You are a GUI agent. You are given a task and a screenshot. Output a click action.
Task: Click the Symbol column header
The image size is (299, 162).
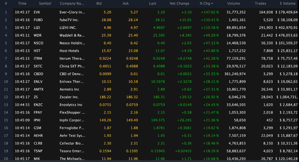tap(45, 3)
